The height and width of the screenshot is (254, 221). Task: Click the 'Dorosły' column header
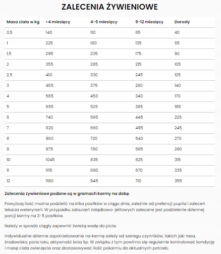[x=182, y=22]
